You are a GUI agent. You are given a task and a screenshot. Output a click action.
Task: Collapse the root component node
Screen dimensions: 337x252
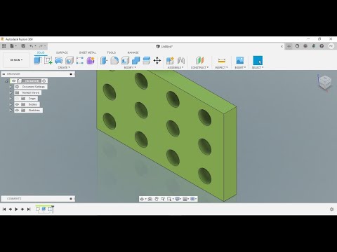[6, 81]
